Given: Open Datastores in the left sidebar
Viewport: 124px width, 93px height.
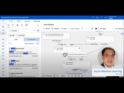Looking at the screenshot, I should click(x=3, y=68).
